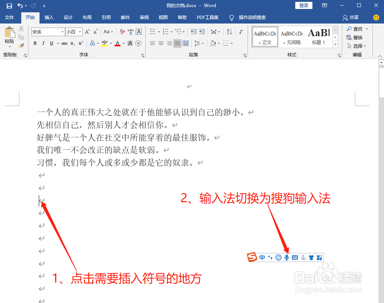Open the Sogou skin shirt icon
The image size is (384, 303).
point(311,257)
